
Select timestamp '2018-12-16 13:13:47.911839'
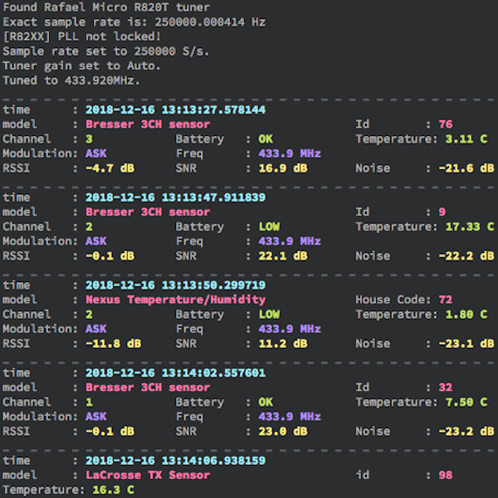click(176, 198)
